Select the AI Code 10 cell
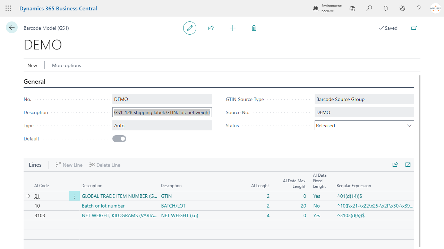The image size is (444, 249). 51,206
